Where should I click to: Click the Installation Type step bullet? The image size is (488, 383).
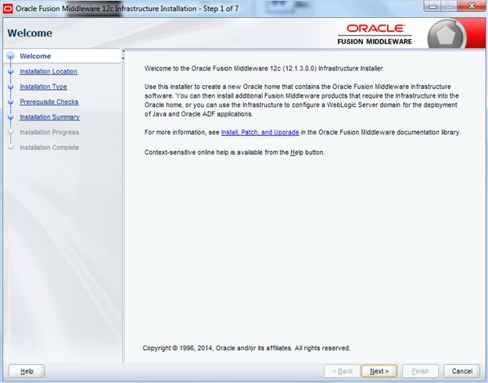pos(11,87)
